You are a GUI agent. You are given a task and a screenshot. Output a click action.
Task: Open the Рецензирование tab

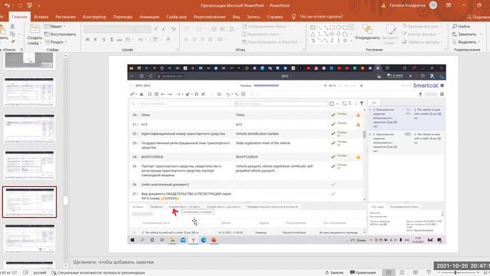click(209, 17)
